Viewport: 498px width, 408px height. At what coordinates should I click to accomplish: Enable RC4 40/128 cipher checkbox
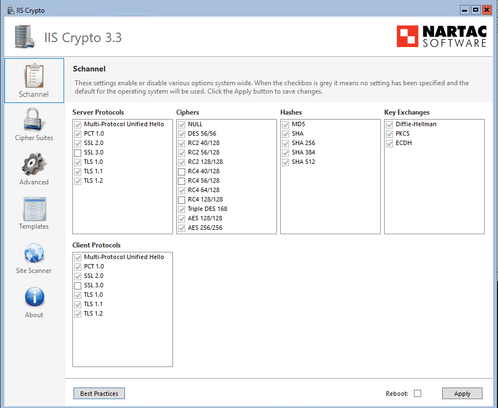182,171
